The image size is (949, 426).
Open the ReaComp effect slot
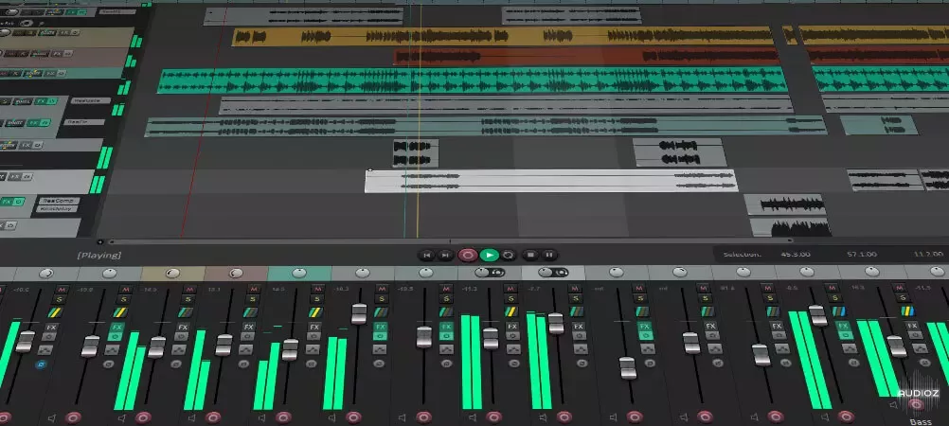click(60, 201)
